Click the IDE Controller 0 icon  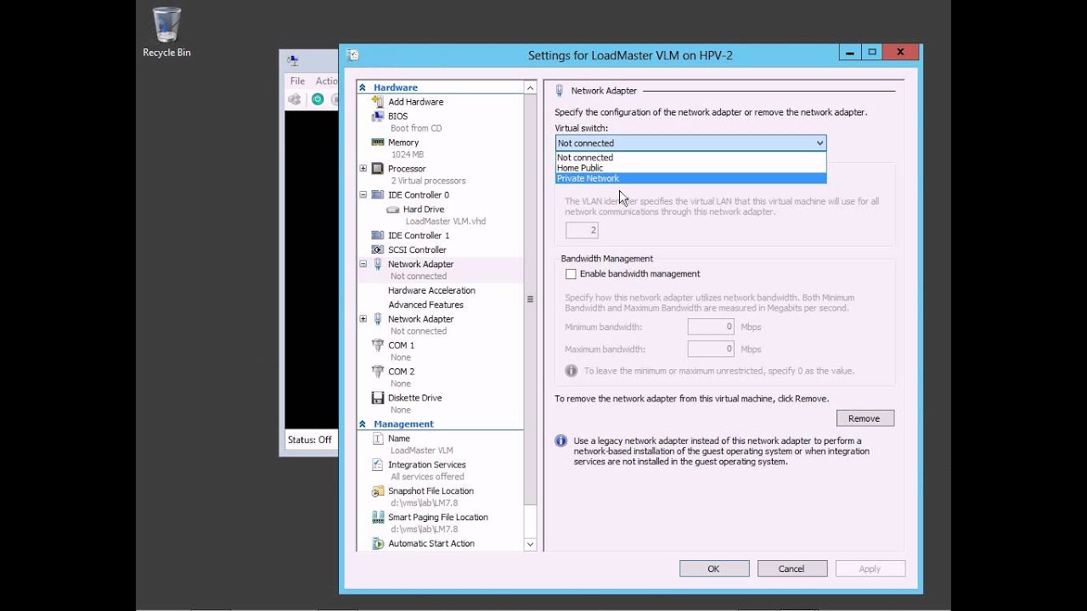tap(378, 195)
